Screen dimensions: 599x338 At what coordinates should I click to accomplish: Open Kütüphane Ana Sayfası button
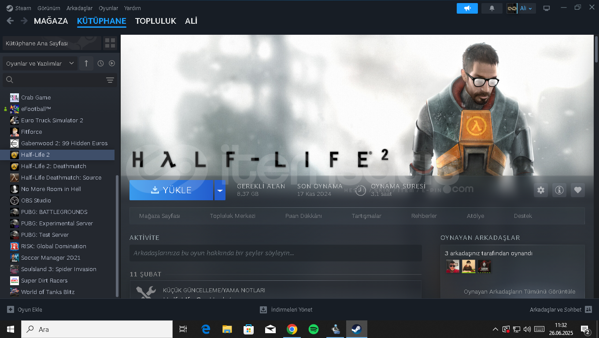[x=52, y=43]
